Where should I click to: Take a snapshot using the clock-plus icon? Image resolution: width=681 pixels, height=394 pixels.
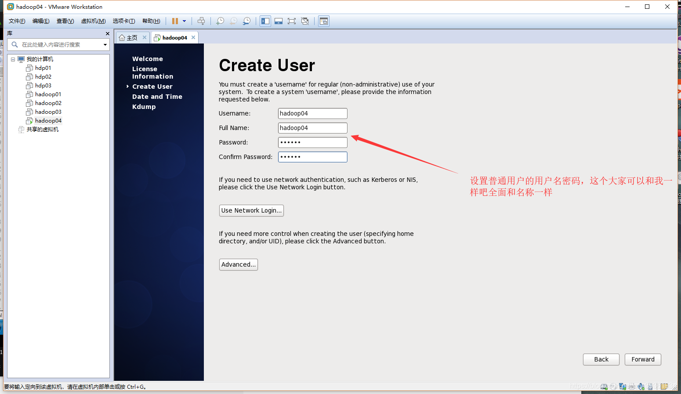220,21
